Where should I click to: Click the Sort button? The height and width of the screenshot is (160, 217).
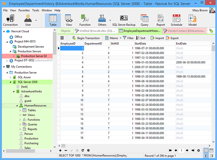pyautogui.click(x=140, y=38)
